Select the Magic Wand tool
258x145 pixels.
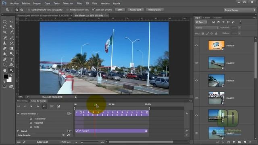11,27
